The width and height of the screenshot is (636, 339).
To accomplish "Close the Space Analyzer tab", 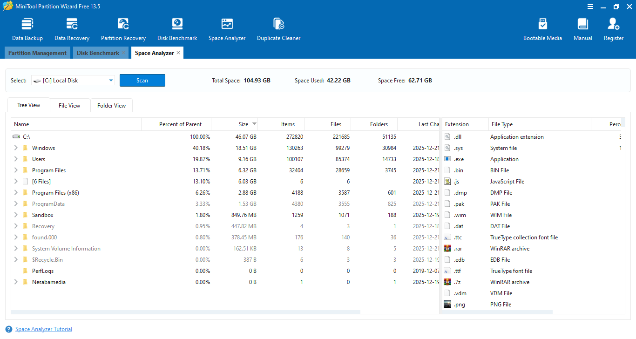I will pyautogui.click(x=179, y=53).
